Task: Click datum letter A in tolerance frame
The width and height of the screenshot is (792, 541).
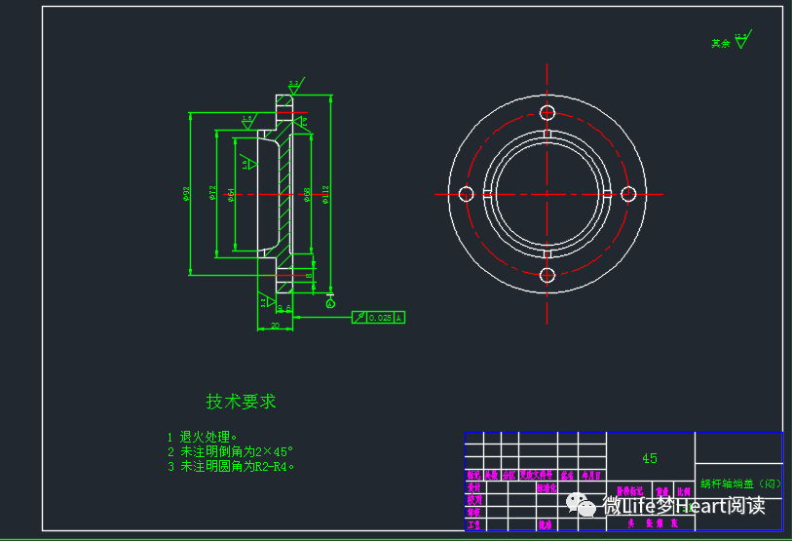Action: pos(398,318)
